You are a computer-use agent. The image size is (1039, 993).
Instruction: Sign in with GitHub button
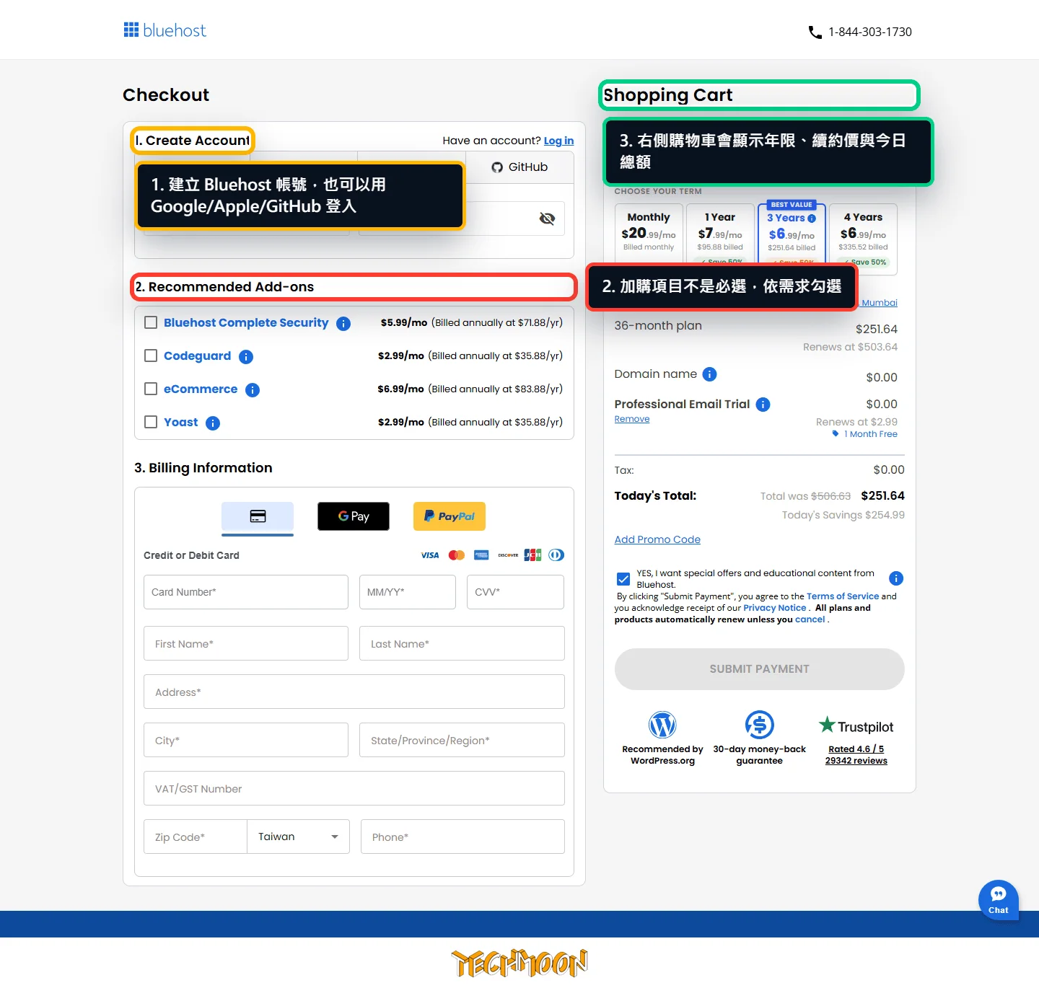pos(519,167)
